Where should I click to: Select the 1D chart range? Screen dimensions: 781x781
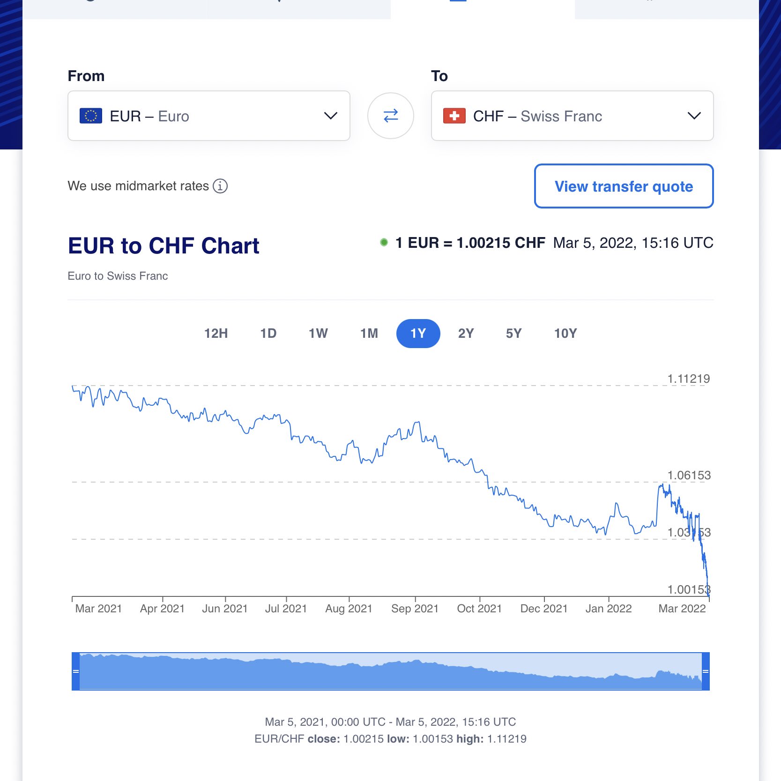click(268, 334)
